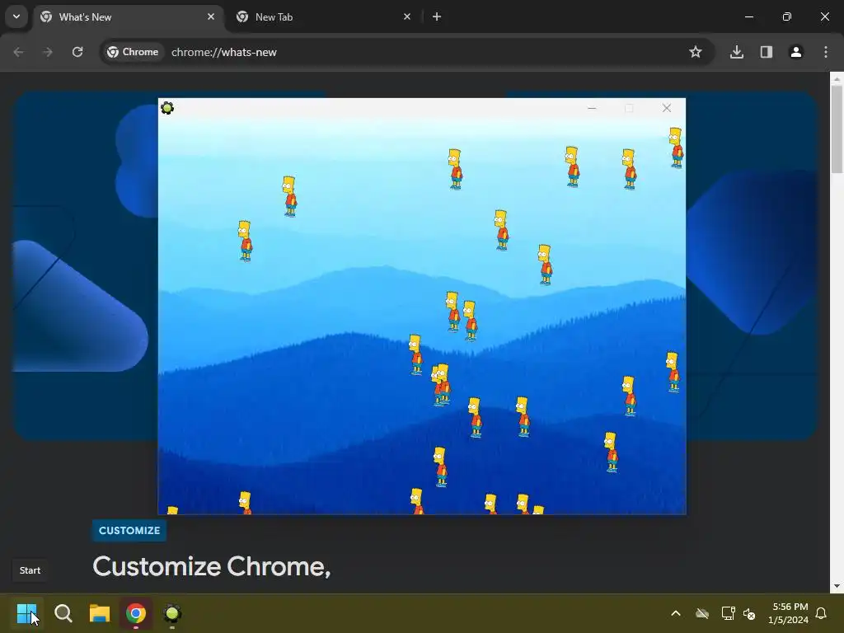
Task: Reload the page with refresh icon
Action: point(77,52)
